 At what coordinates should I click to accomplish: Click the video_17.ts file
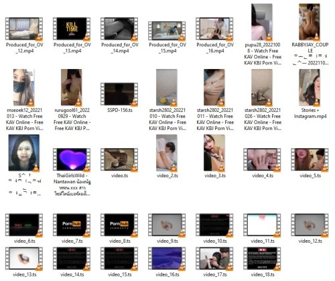coord(214,258)
